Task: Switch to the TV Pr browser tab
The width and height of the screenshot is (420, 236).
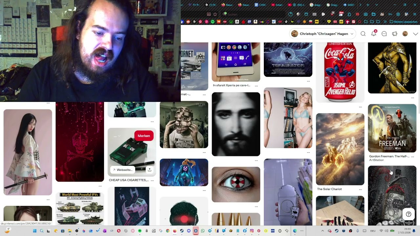Action: [195, 5]
